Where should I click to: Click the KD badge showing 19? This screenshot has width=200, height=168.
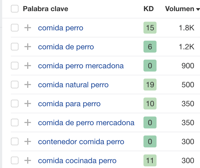click(x=150, y=85)
